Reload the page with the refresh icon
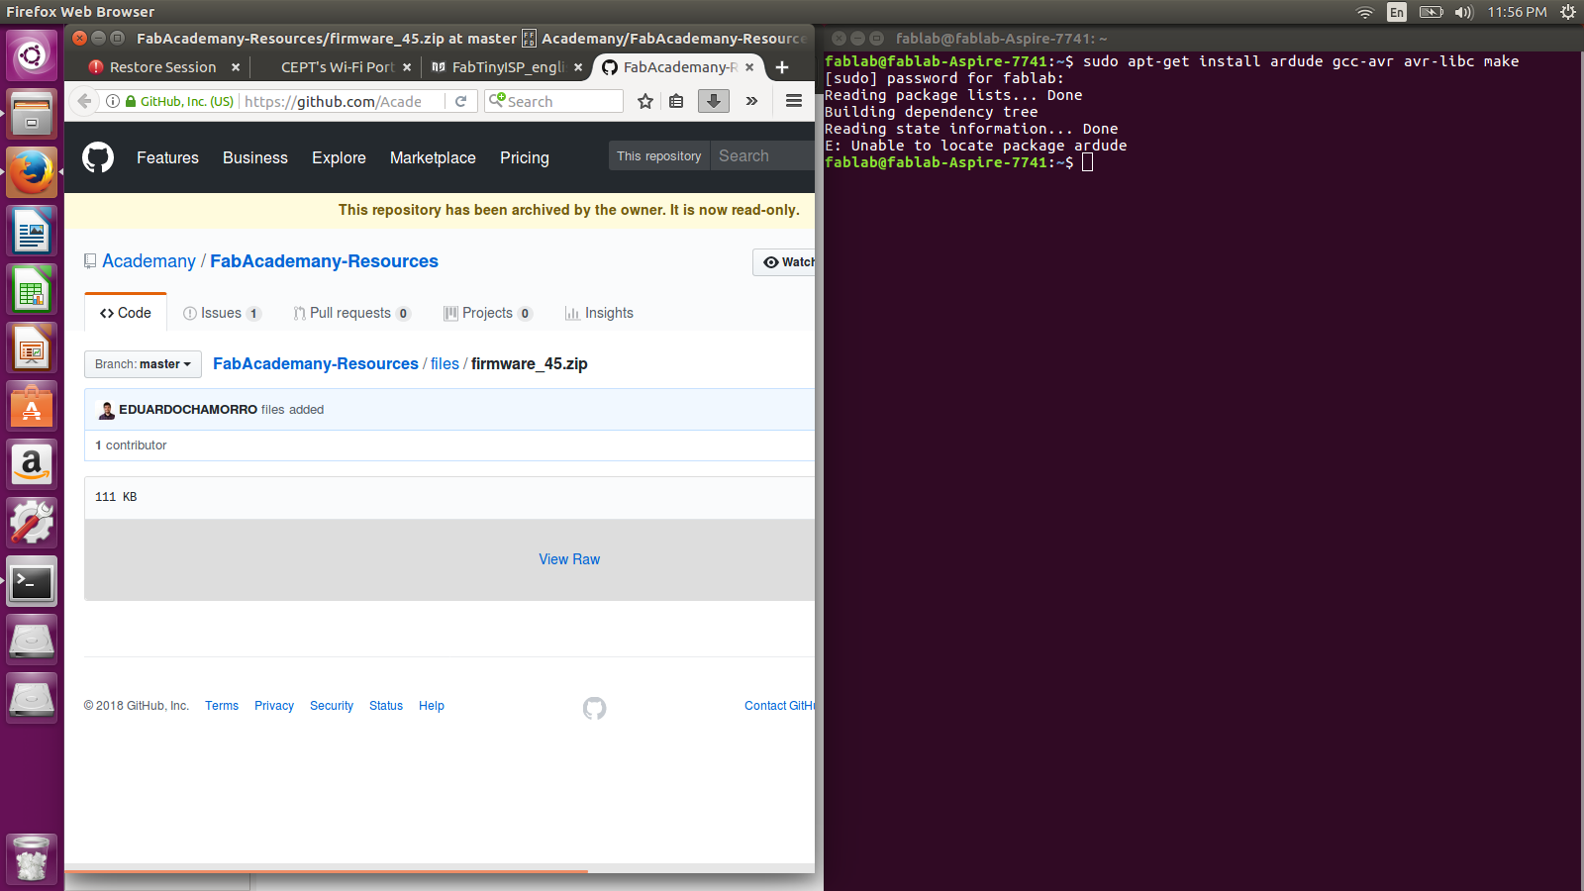The image size is (1584, 891). click(x=460, y=101)
